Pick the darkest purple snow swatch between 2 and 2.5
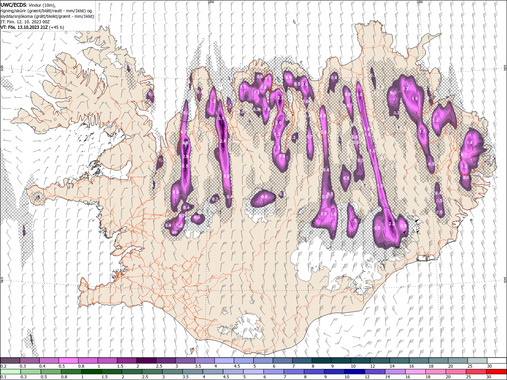Screen dimensions: 507x380 tap(146, 361)
